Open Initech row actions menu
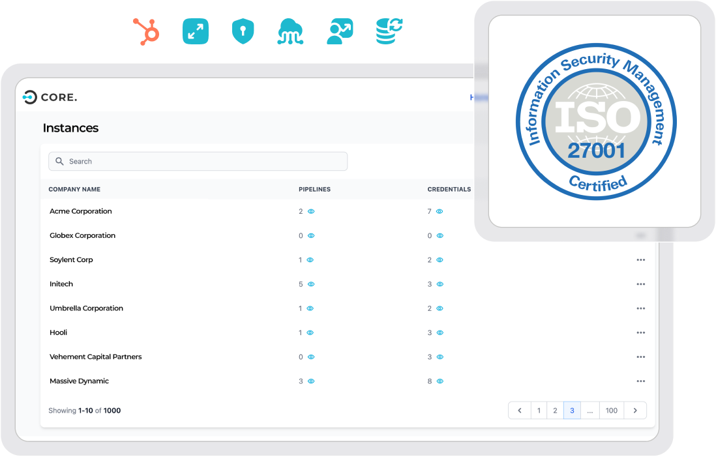Image resolution: width=716 pixels, height=457 pixels. (640, 284)
